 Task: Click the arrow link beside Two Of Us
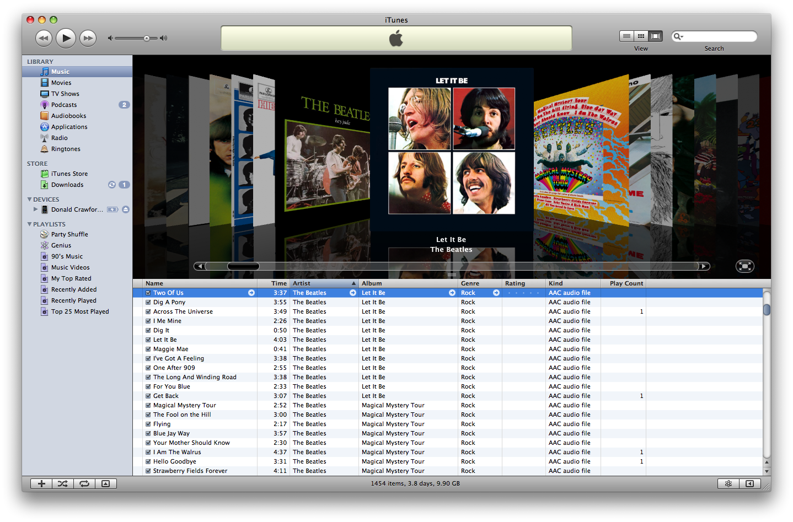click(x=251, y=293)
